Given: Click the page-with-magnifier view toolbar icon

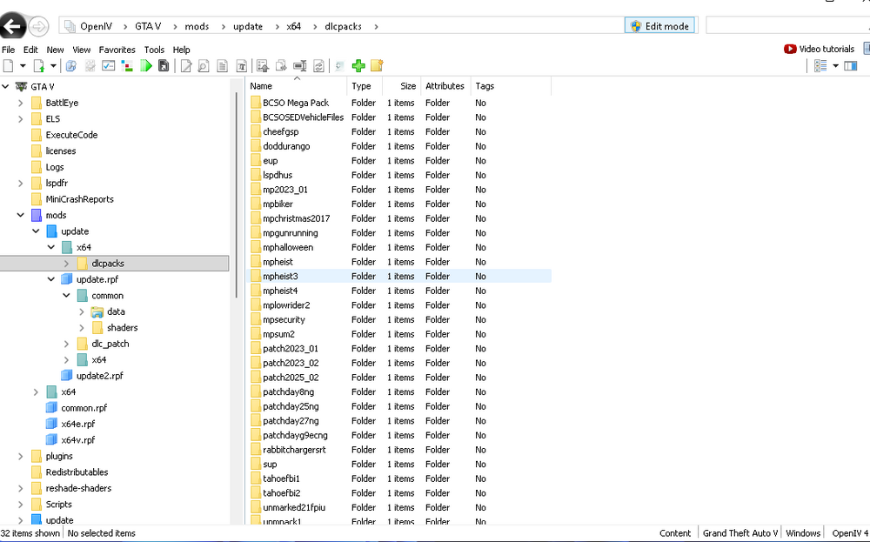Looking at the screenshot, I should click(x=204, y=66).
